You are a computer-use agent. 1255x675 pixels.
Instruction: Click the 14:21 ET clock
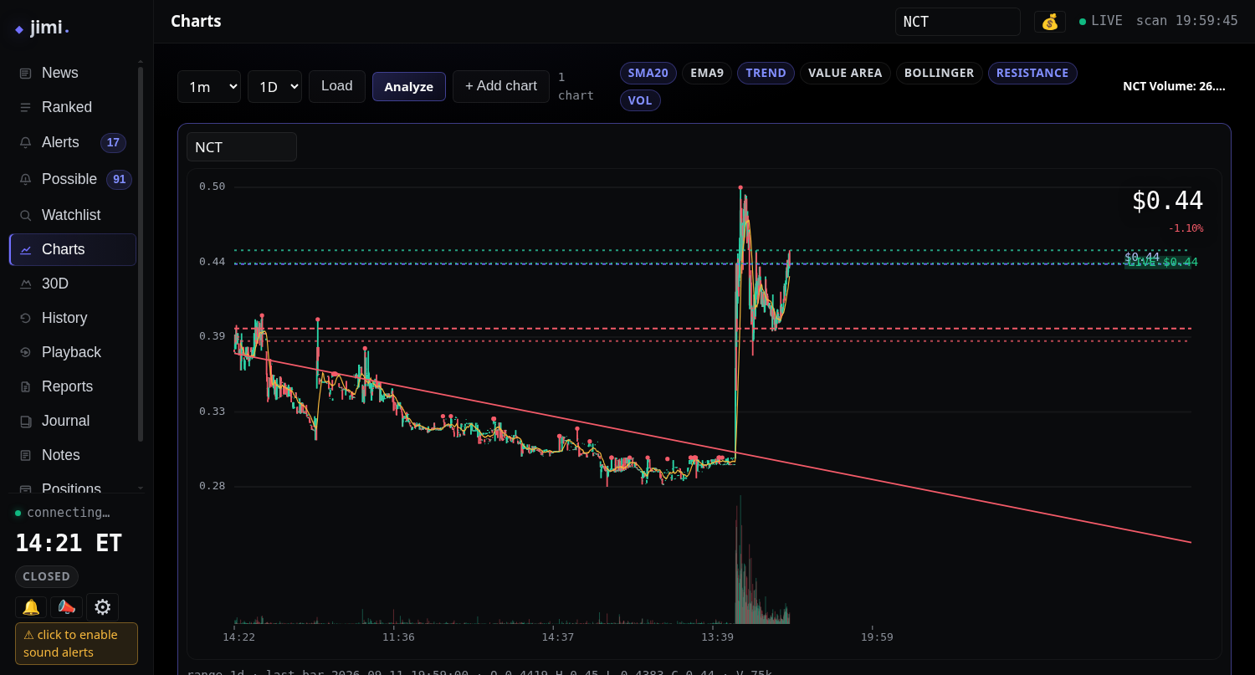click(69, 544)
